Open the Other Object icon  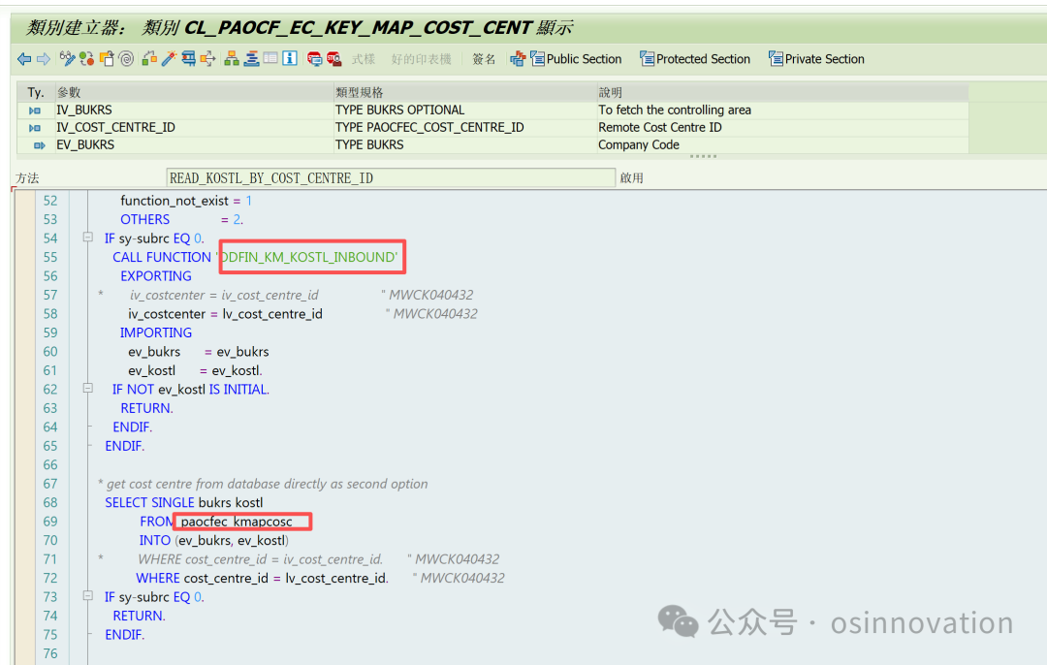(x=107, y=59)
